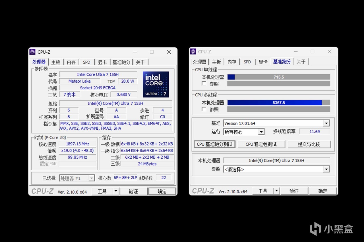The image size is (364, 242).
Task: Open 内存 tab in right window
Action: click(232, 62)
